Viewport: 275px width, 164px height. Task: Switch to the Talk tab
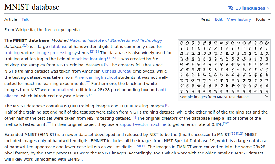pos(25,19)
